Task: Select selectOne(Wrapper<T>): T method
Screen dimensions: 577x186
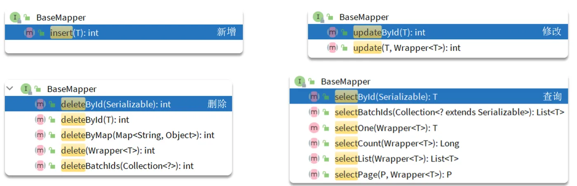Action: click(386, 128)
